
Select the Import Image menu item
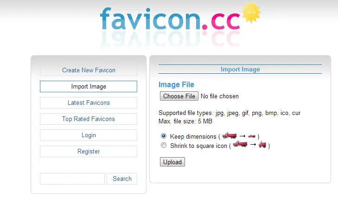89,87
